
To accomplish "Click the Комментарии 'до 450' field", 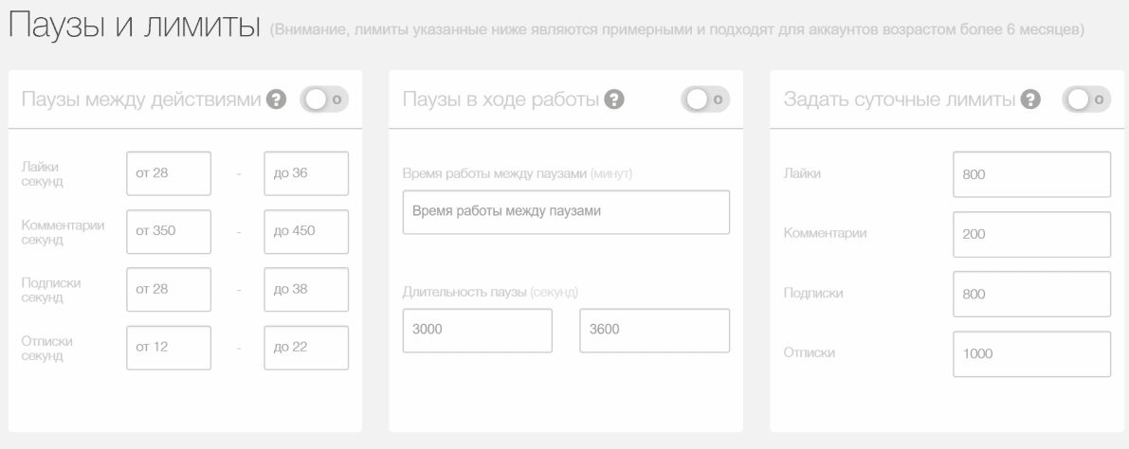I will (x=306, y=232).
